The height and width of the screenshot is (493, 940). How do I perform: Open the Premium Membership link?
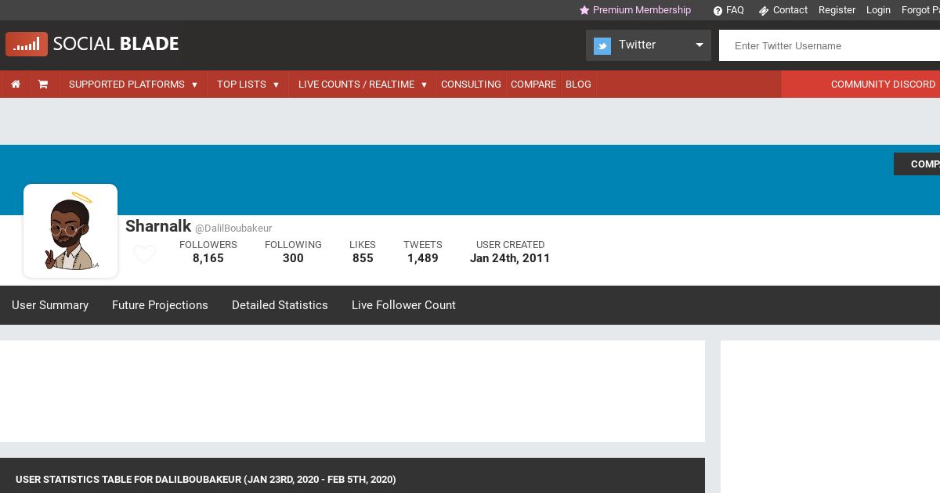point(642,10)
